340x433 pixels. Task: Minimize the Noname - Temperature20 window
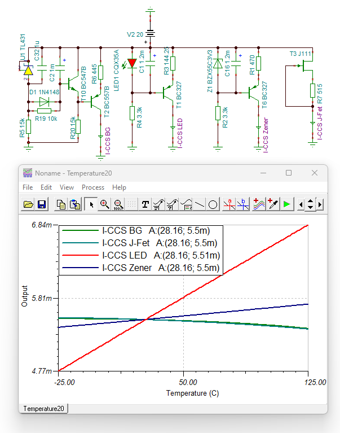[263, 173]
